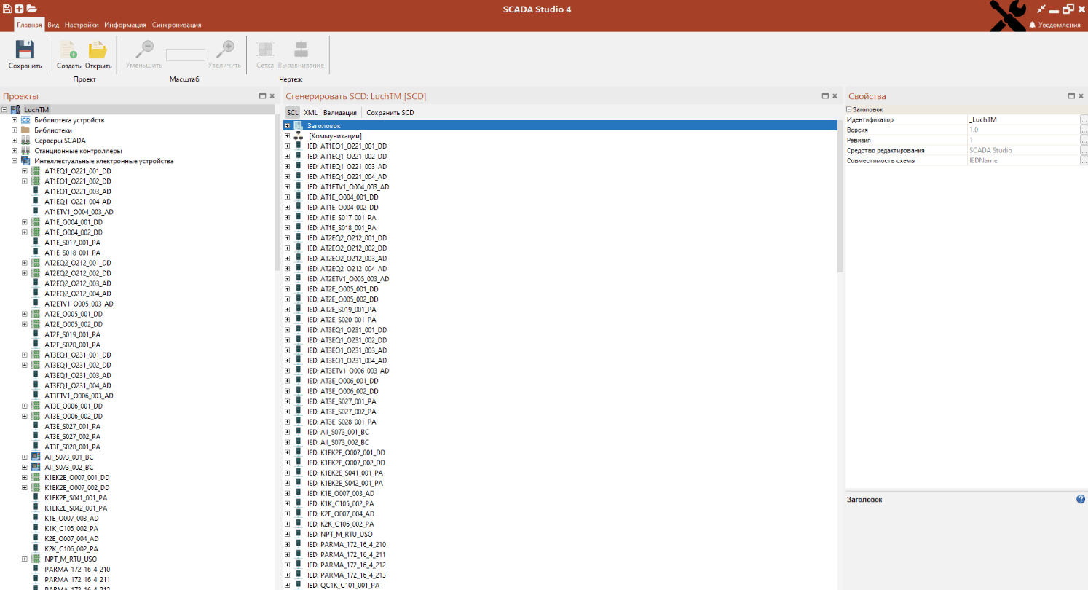Switch to the Синхронизация tab
This screenshot has width=1088, height=590.
[x=176, y=25]
